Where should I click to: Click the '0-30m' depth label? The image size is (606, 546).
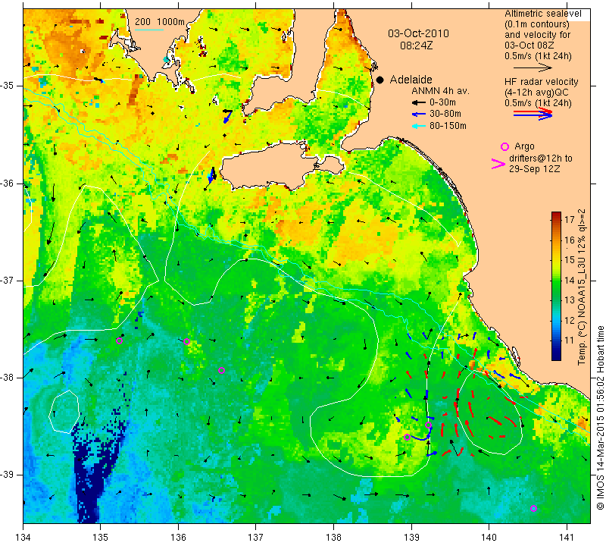click(442, 102)
